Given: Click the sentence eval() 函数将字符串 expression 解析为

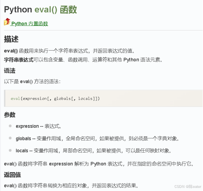Looking at the screenshot, I should pyautogui.click(x=99, y=164).
